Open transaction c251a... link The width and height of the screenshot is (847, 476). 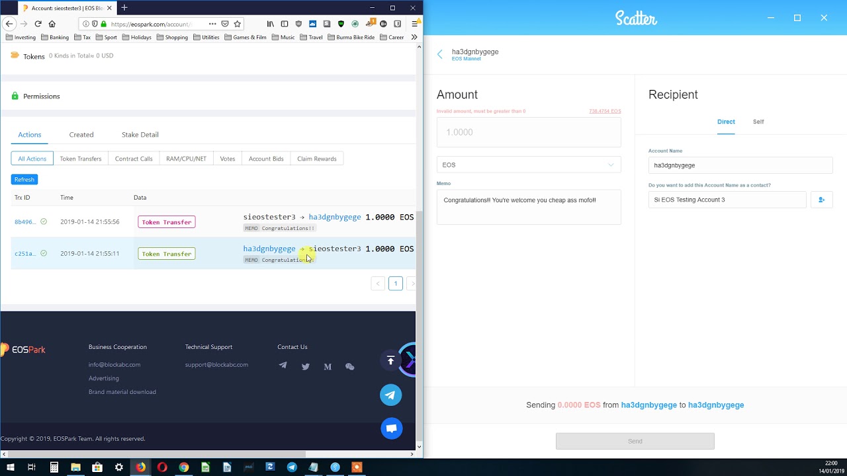tap(25, 254)
